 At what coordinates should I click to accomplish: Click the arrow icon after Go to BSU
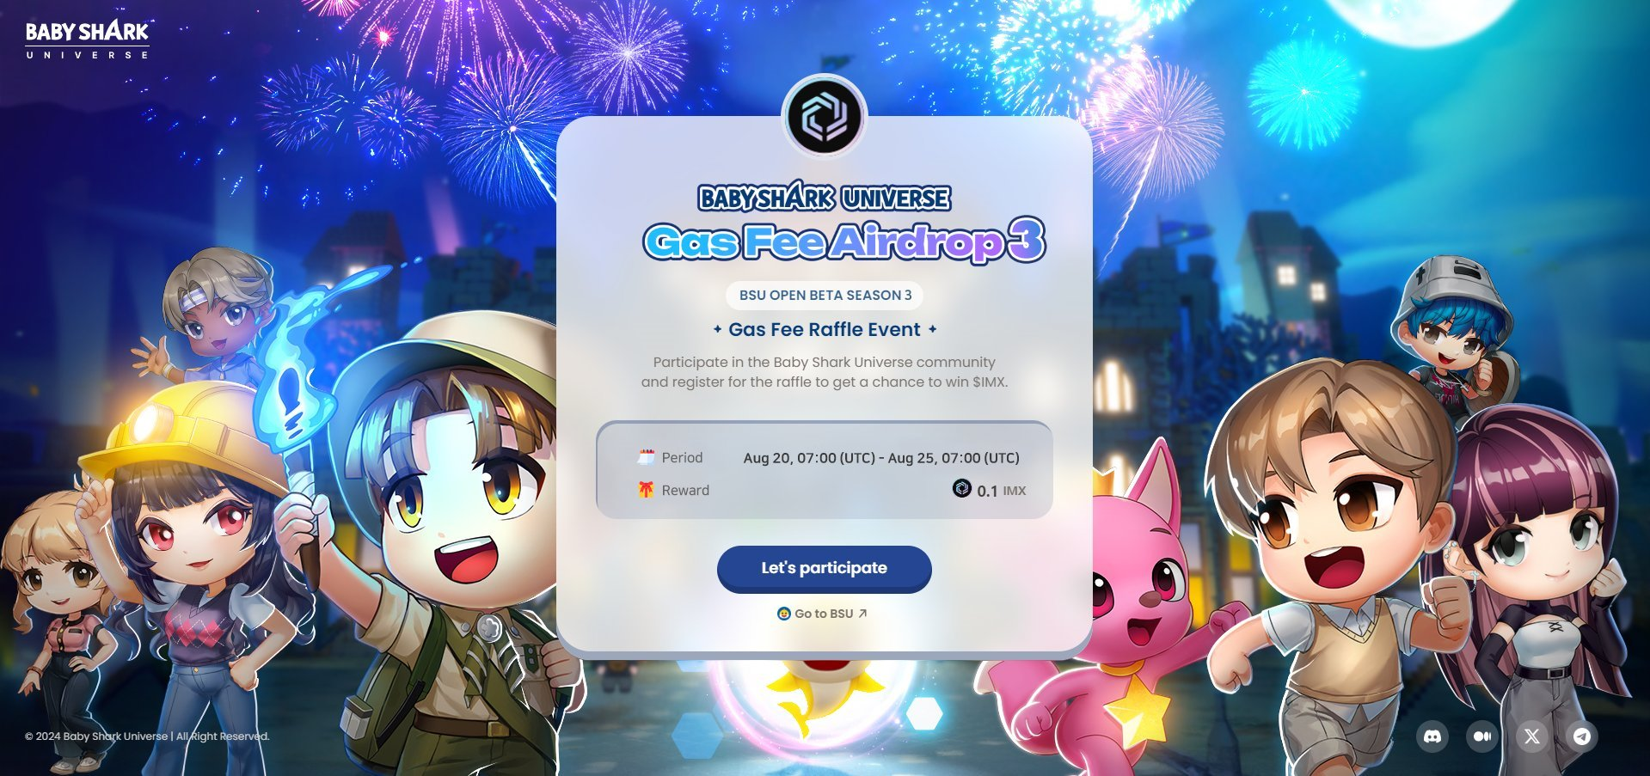862,614
